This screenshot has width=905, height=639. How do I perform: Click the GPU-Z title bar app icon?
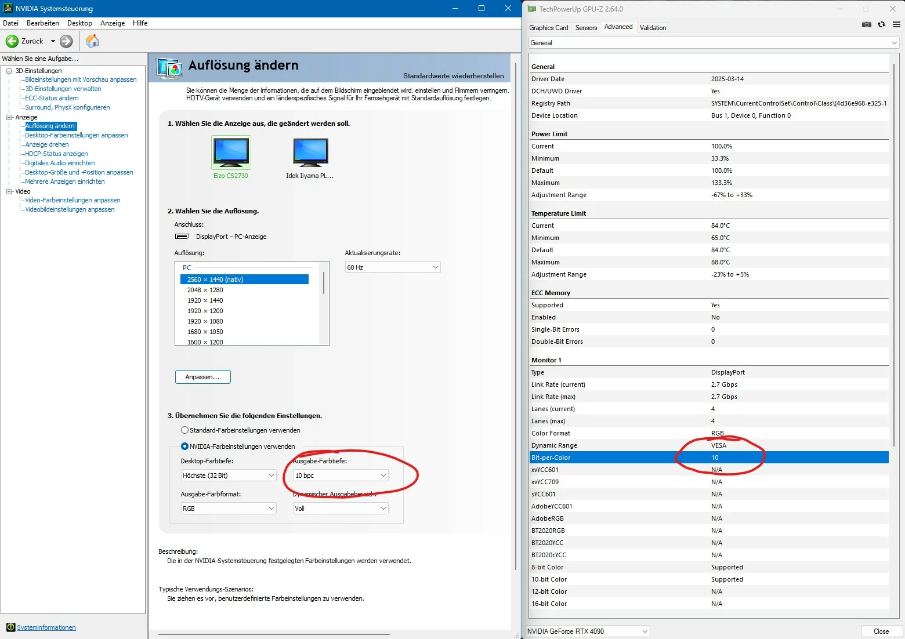coord(531,9)
